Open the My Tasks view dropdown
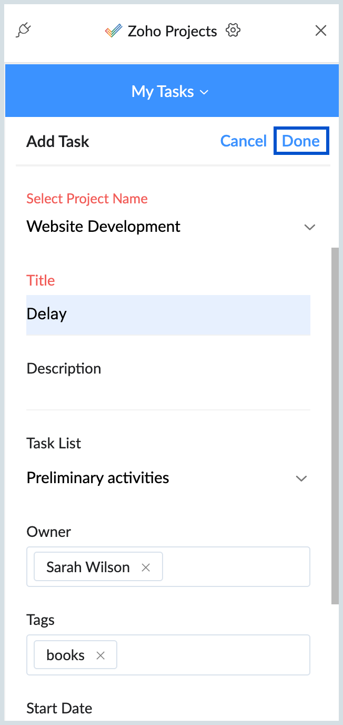343x725 pixels. (x=170, y=92)
